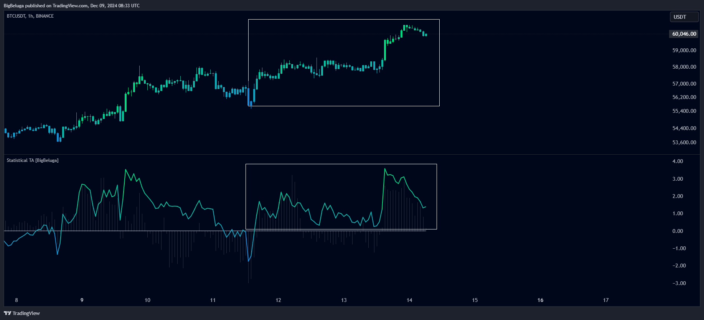Click the TradingView logo in the footer
Screen dimensions: 704x320
click(22, 313)
